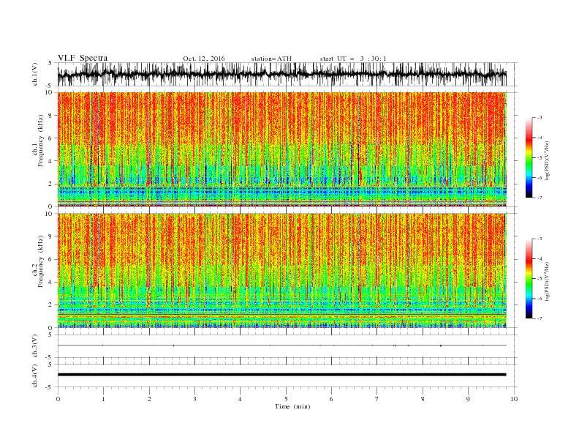Click the thick ch.4 voltage trace
Viewport: 579px width, 448px height.
281,375
